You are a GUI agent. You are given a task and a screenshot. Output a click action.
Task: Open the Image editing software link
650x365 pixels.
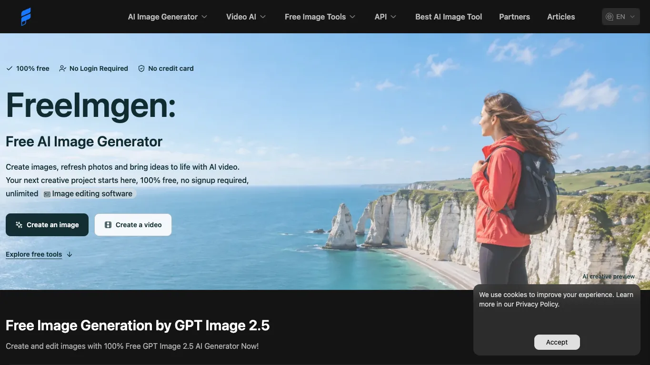click(89, 194)
